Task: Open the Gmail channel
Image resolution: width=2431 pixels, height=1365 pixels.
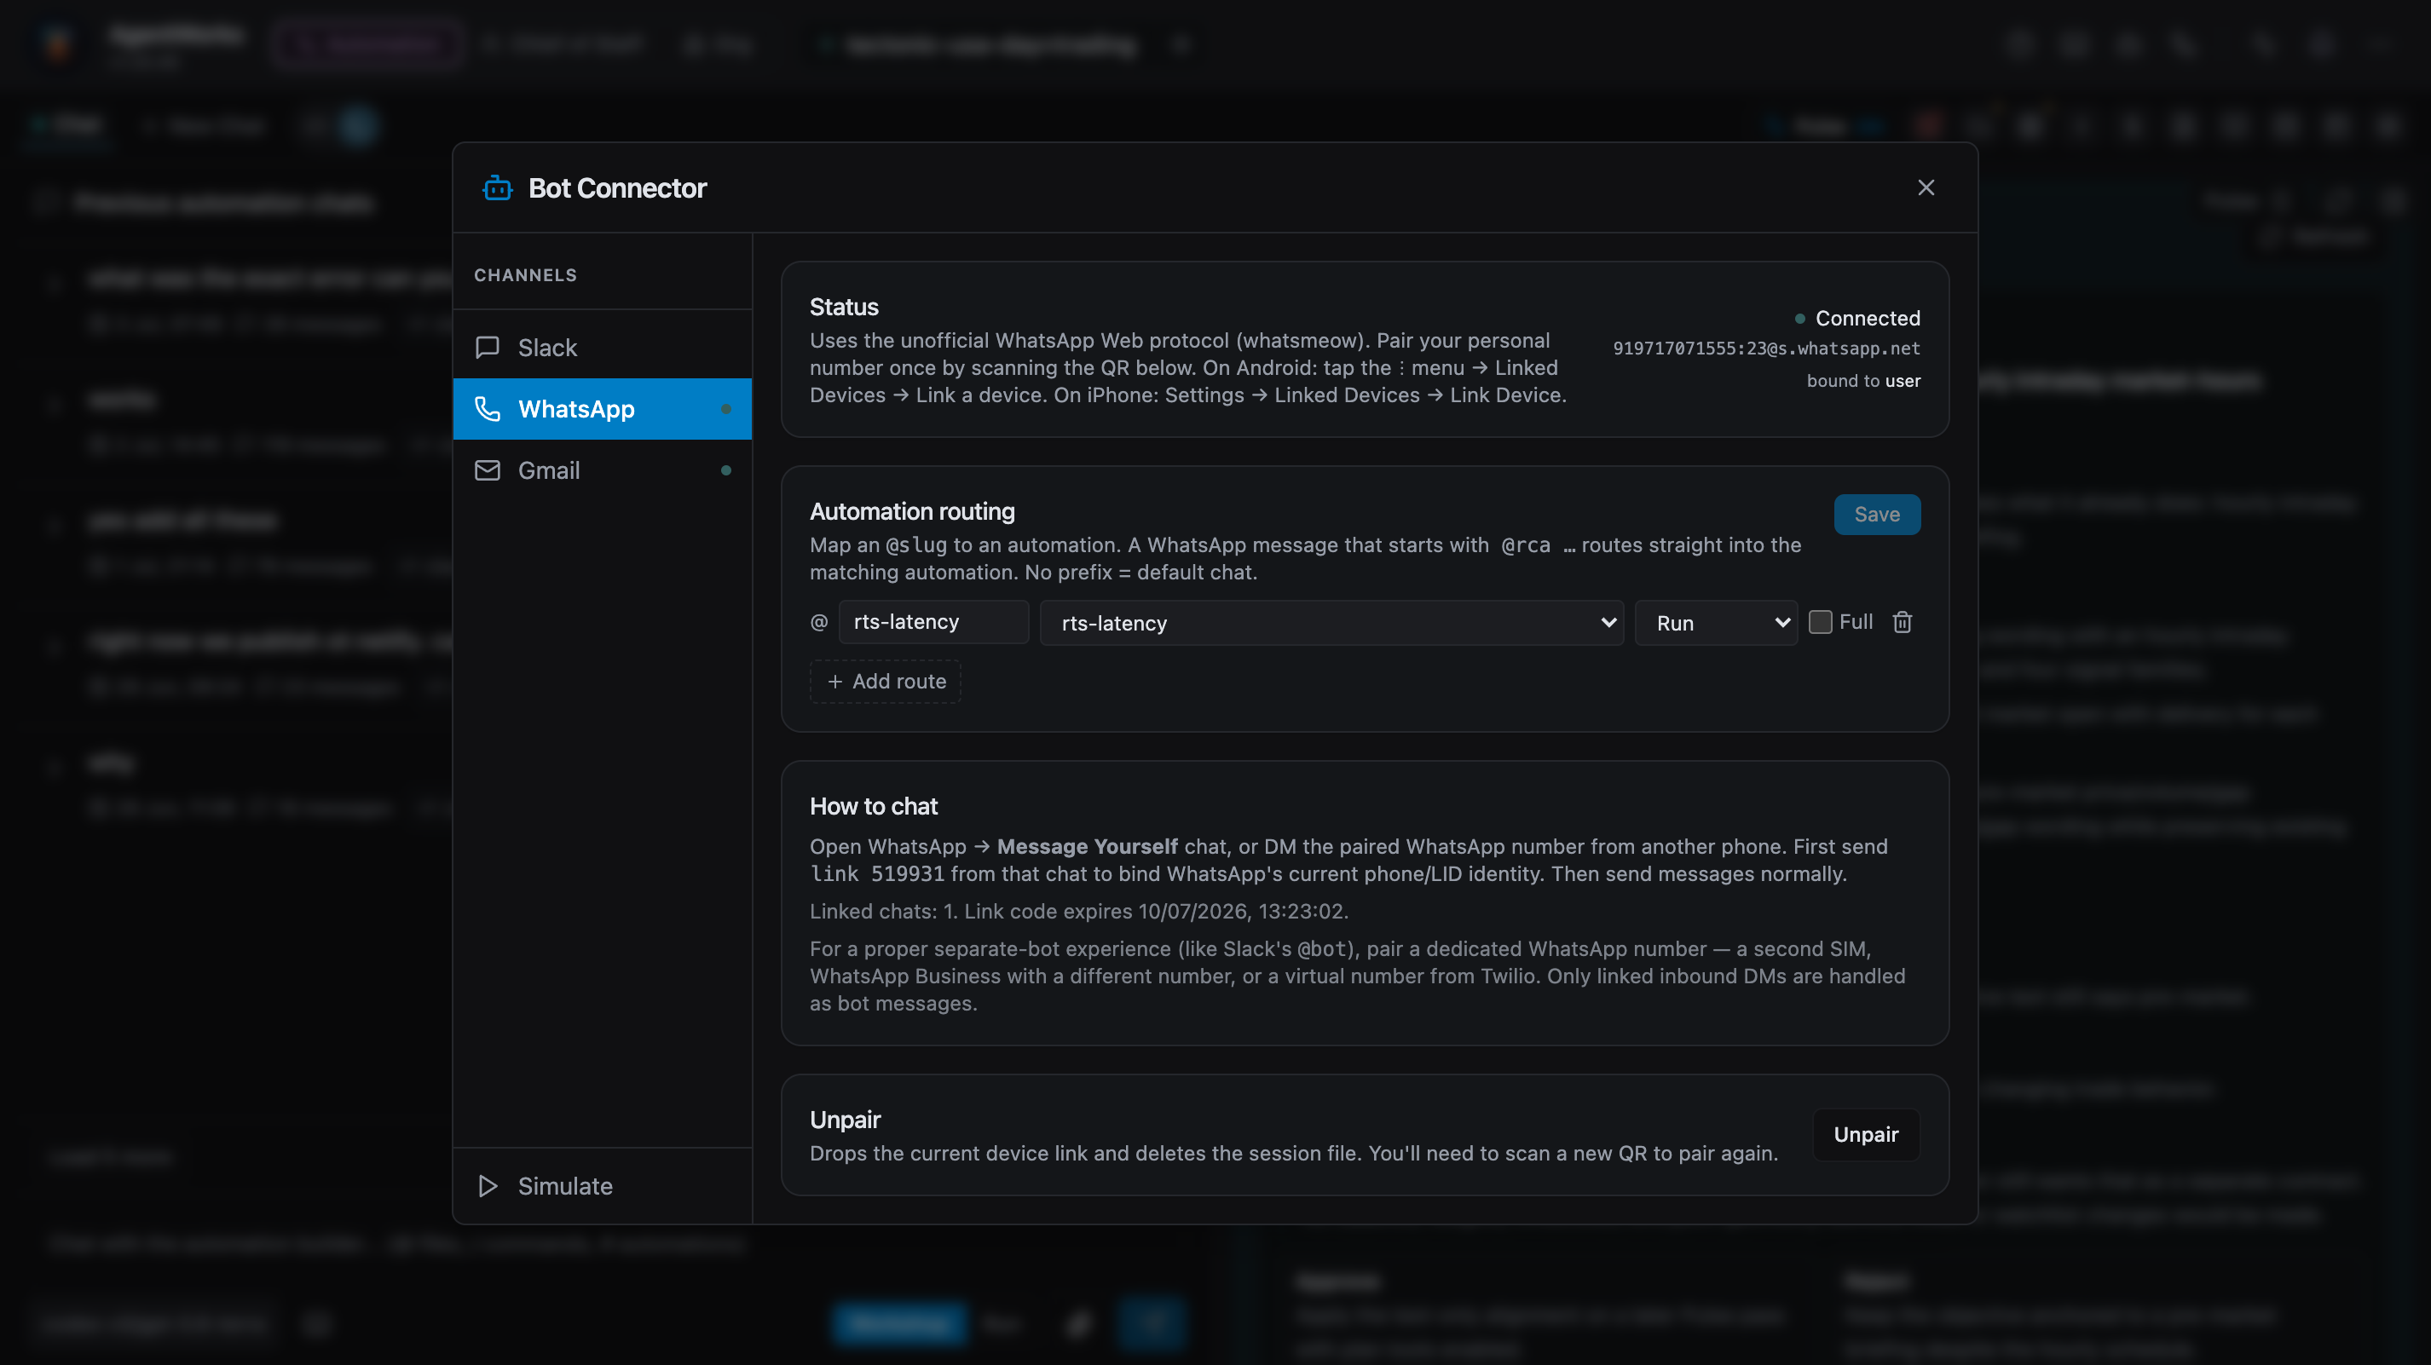Action: 602,469
